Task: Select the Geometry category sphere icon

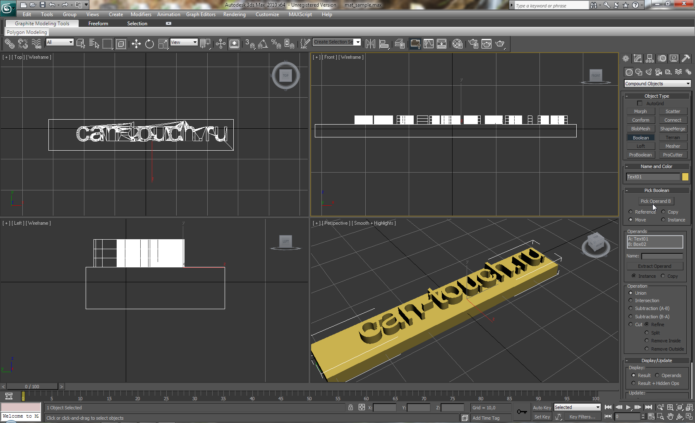Action: [629, 72]
